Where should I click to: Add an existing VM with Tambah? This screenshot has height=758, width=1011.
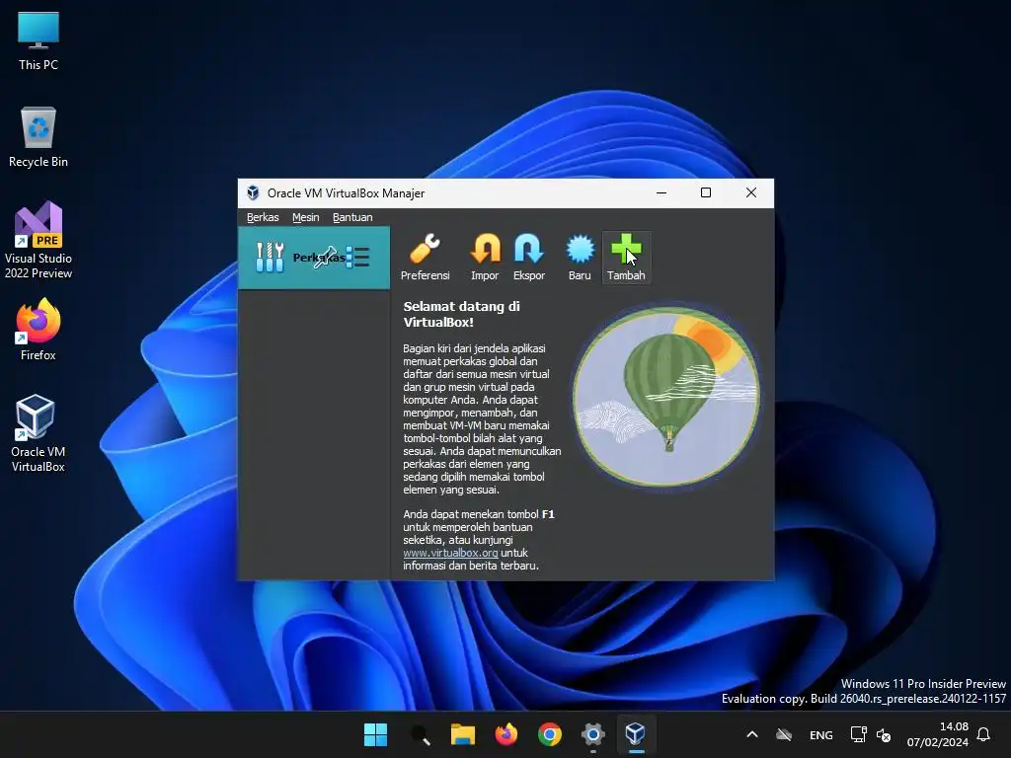pos(625,258)
